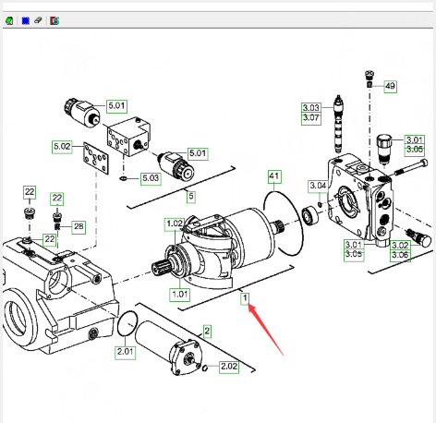Click the 5.01 callout next to 5.03

(x=198, y=153)
